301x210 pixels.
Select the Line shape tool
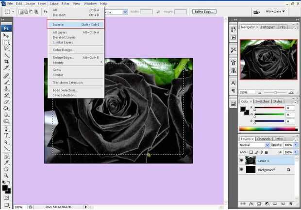click(x=6, y=148)
